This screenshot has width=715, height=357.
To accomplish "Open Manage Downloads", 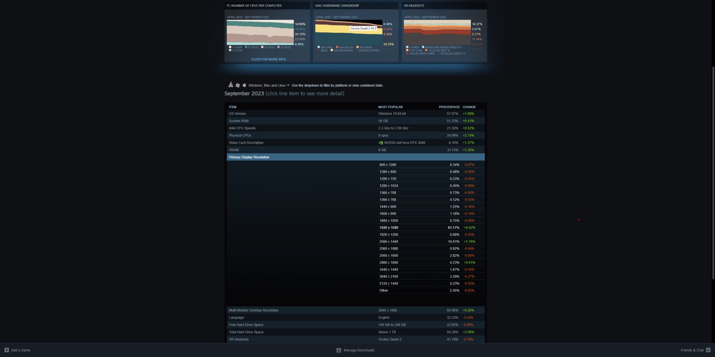I will coord(356,350).
